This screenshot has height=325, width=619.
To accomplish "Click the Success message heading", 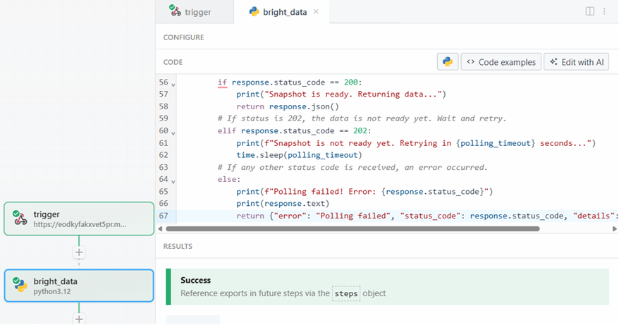I will point(195,280).
